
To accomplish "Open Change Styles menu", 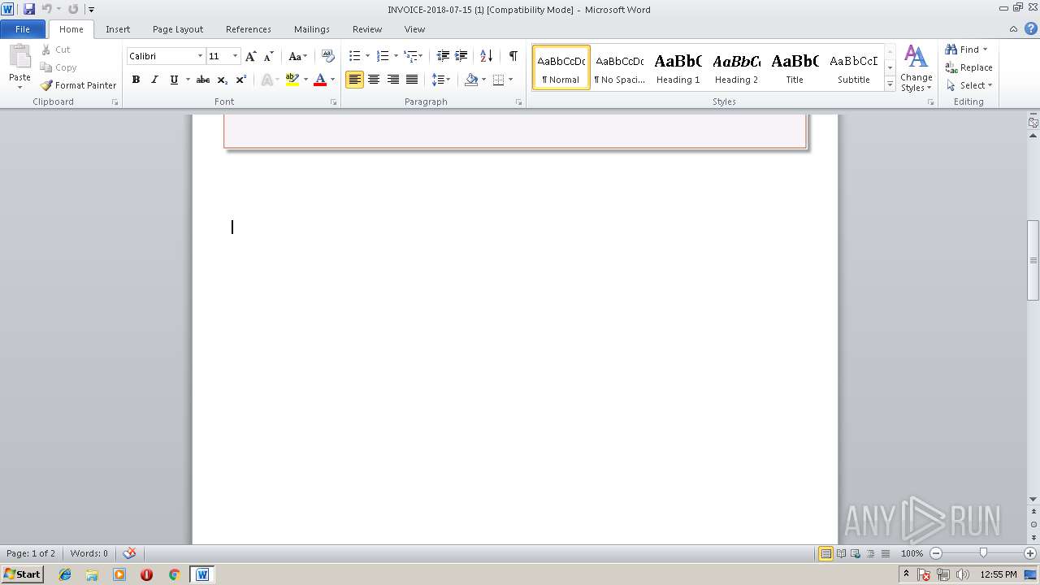I will pyautogui.click(x=916, y=69).
